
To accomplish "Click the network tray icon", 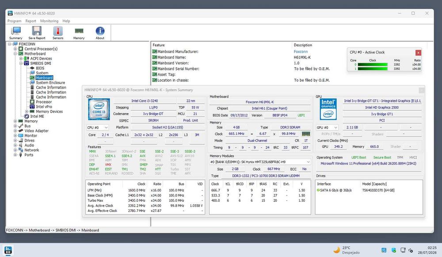I will 403,250.
